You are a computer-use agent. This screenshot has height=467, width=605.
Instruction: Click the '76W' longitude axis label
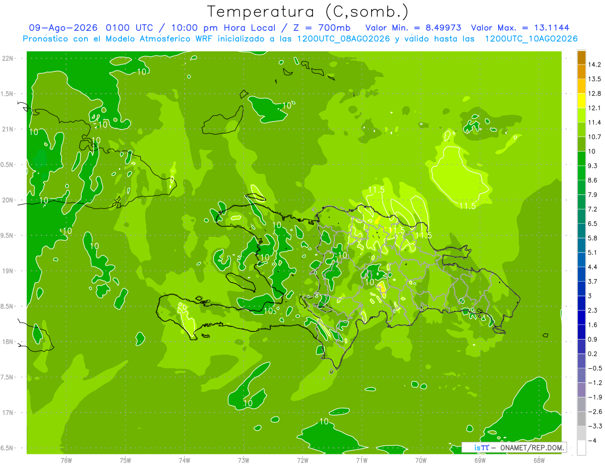point(66,460)
